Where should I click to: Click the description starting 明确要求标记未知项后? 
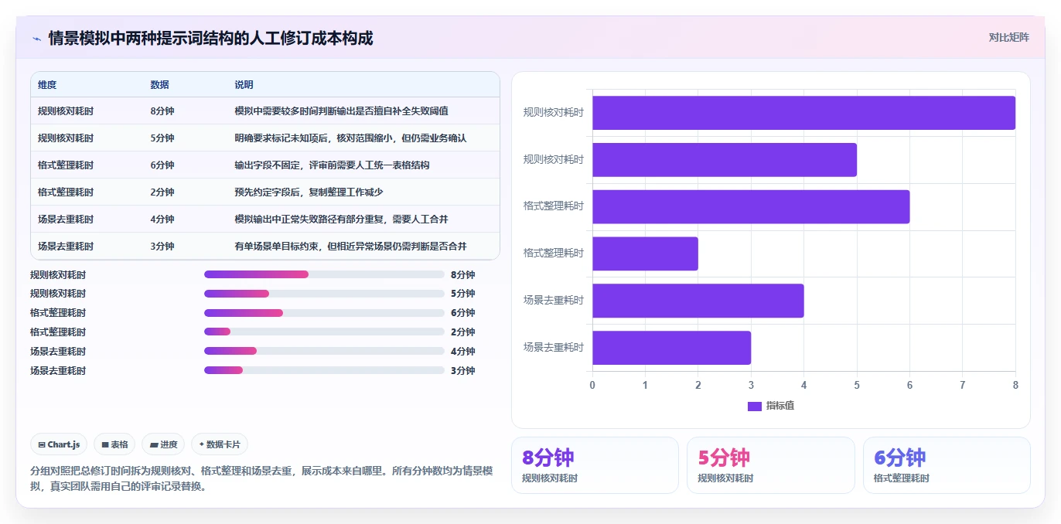(350, 138)
